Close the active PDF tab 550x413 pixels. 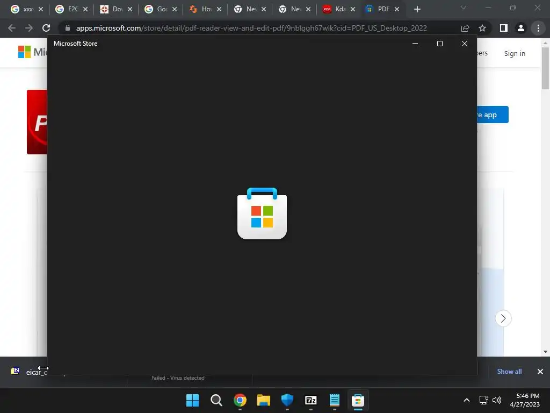397,10
